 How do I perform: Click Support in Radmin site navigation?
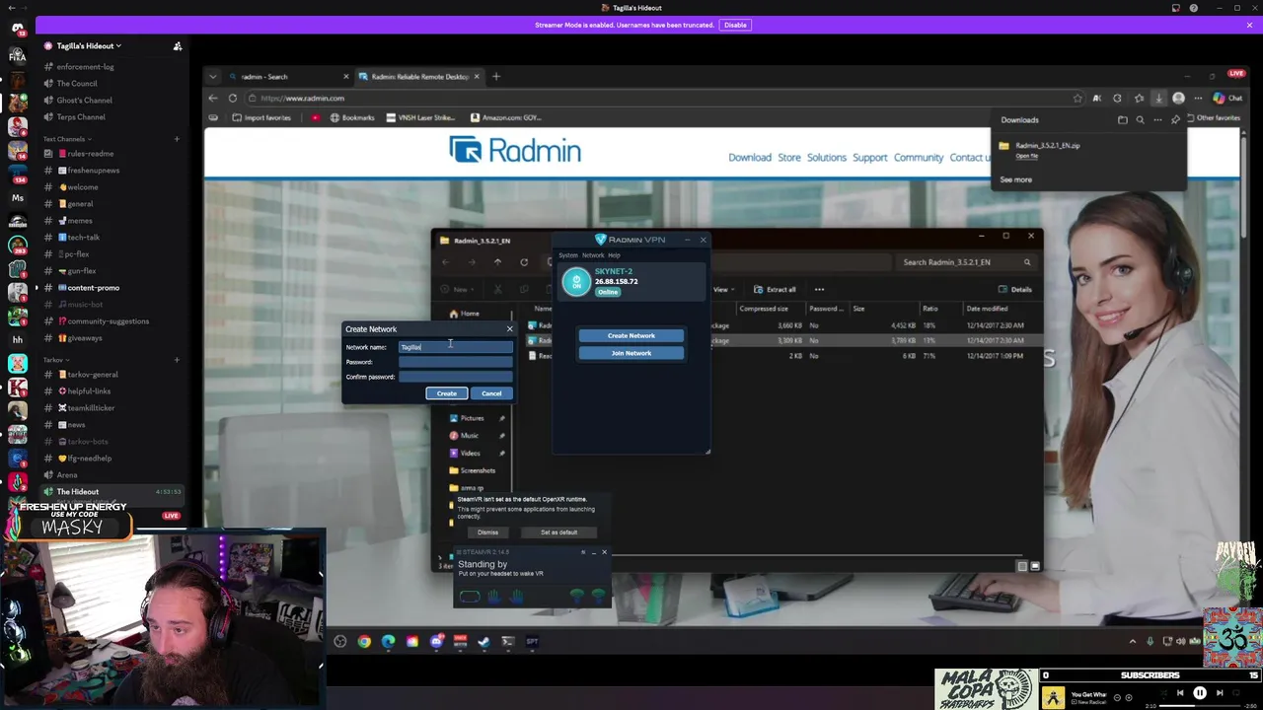point(870,158)
